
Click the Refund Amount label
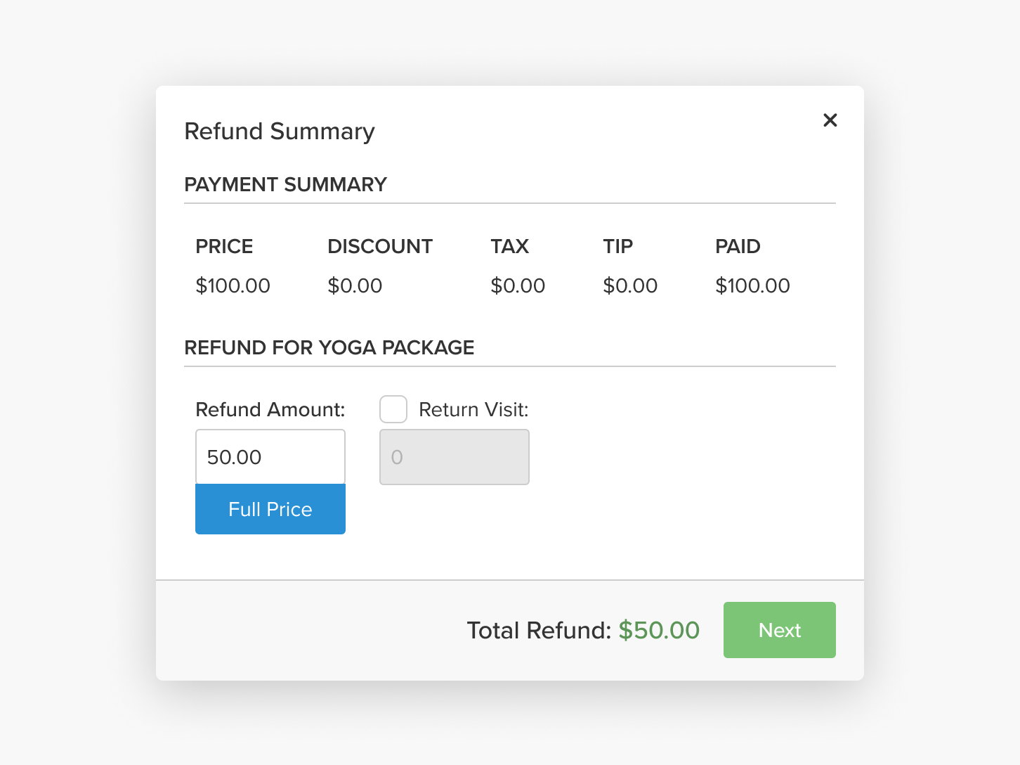click(x=270, y=409)
